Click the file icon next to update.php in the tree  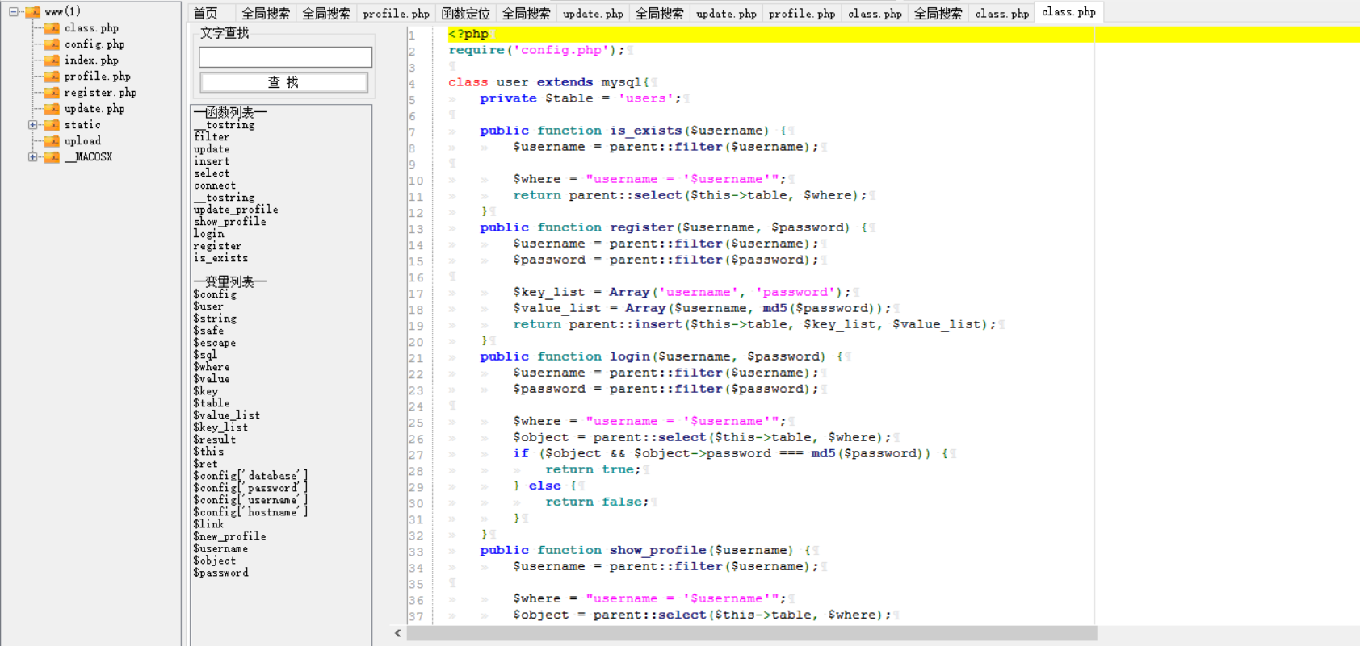[x=52, y=108]
